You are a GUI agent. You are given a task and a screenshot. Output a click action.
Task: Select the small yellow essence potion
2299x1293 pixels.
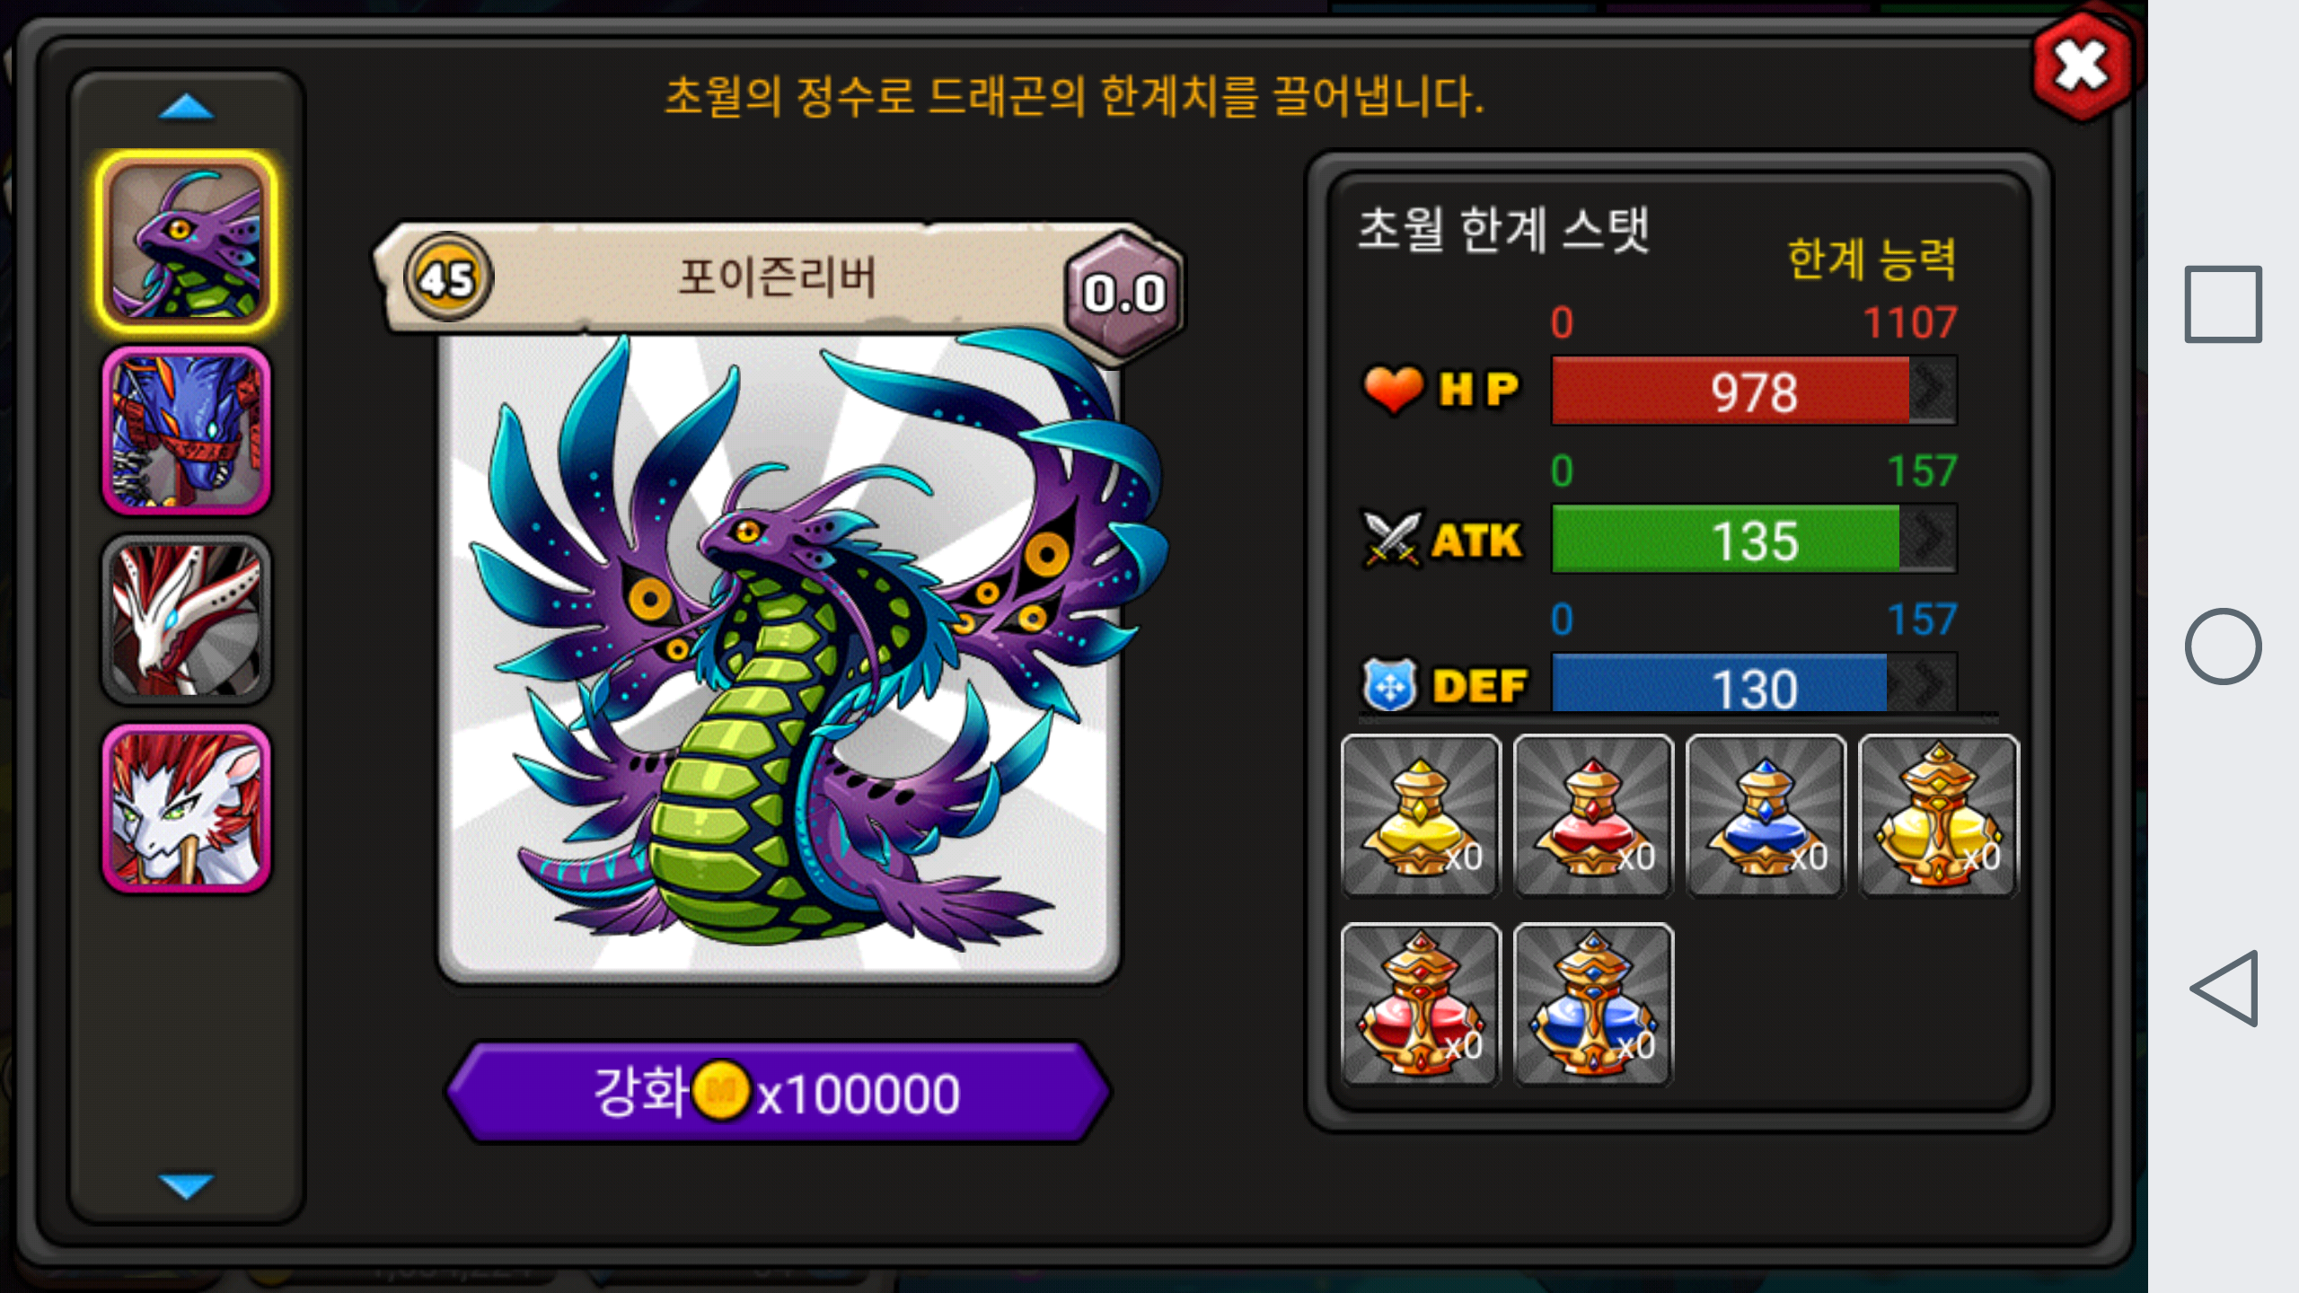coord(1421,815)
